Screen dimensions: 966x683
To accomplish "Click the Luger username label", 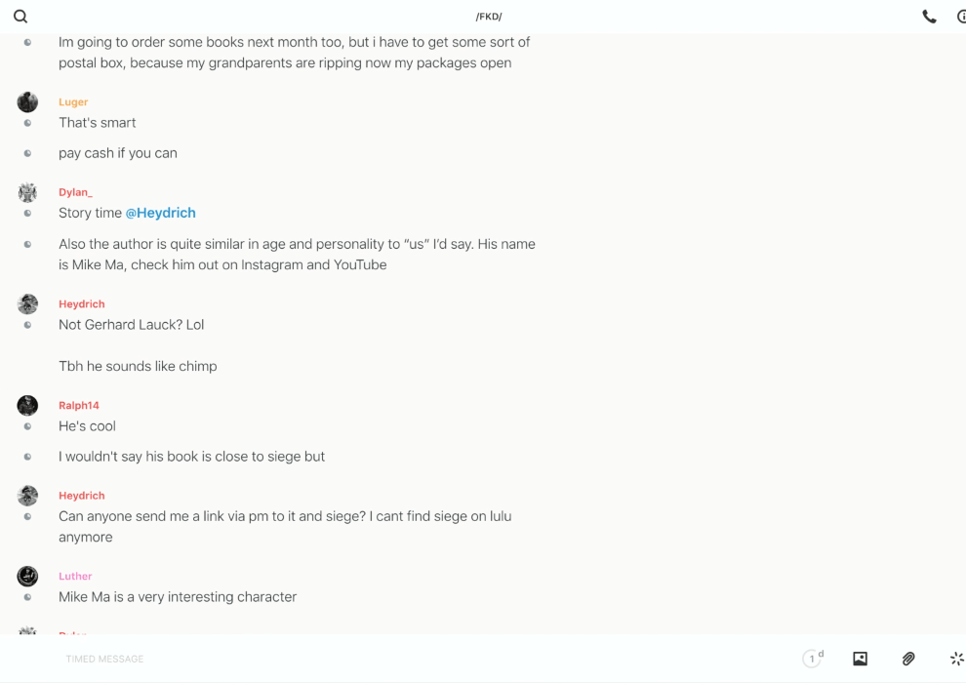I will pos(73,101).
